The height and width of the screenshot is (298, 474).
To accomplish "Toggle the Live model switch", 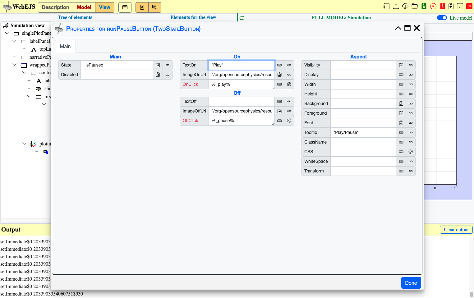I will (442, 18).
